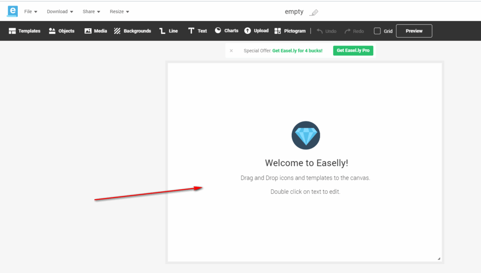Expand the File dropdown menu
Viewport: 481px width, 273px height.
[31, 12]
